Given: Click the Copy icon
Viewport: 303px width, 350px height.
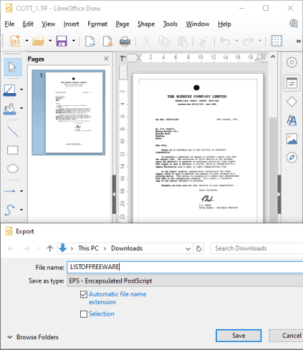Looking at the screenshot, I should 164,41.
